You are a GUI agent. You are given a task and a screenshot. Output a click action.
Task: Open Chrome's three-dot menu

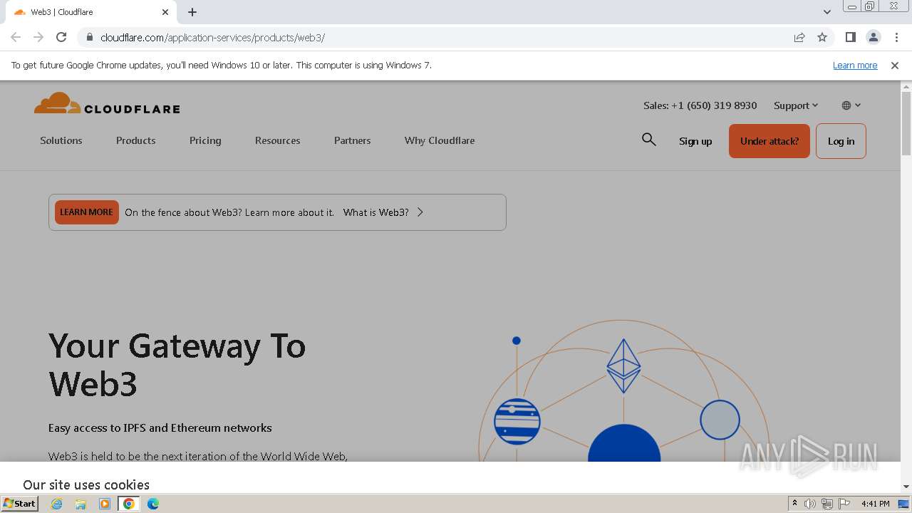point(896,37)
